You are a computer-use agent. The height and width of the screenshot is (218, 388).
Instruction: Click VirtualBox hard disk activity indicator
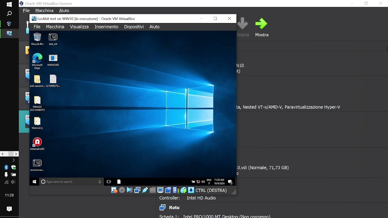[114, 190]
